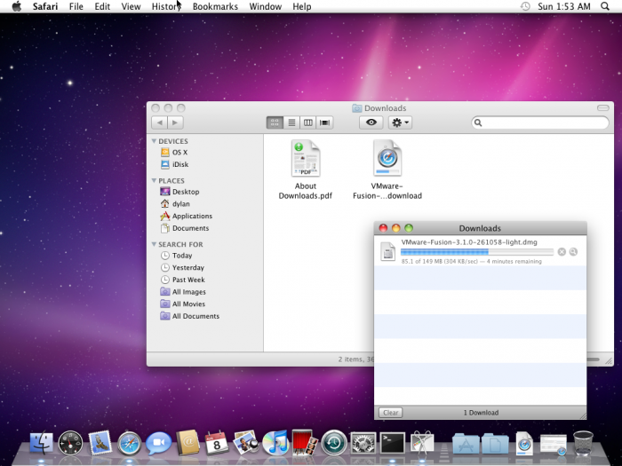Click the Quick Look eye button
The height and width of the screenshot is (466, 622).
(371, 122)
